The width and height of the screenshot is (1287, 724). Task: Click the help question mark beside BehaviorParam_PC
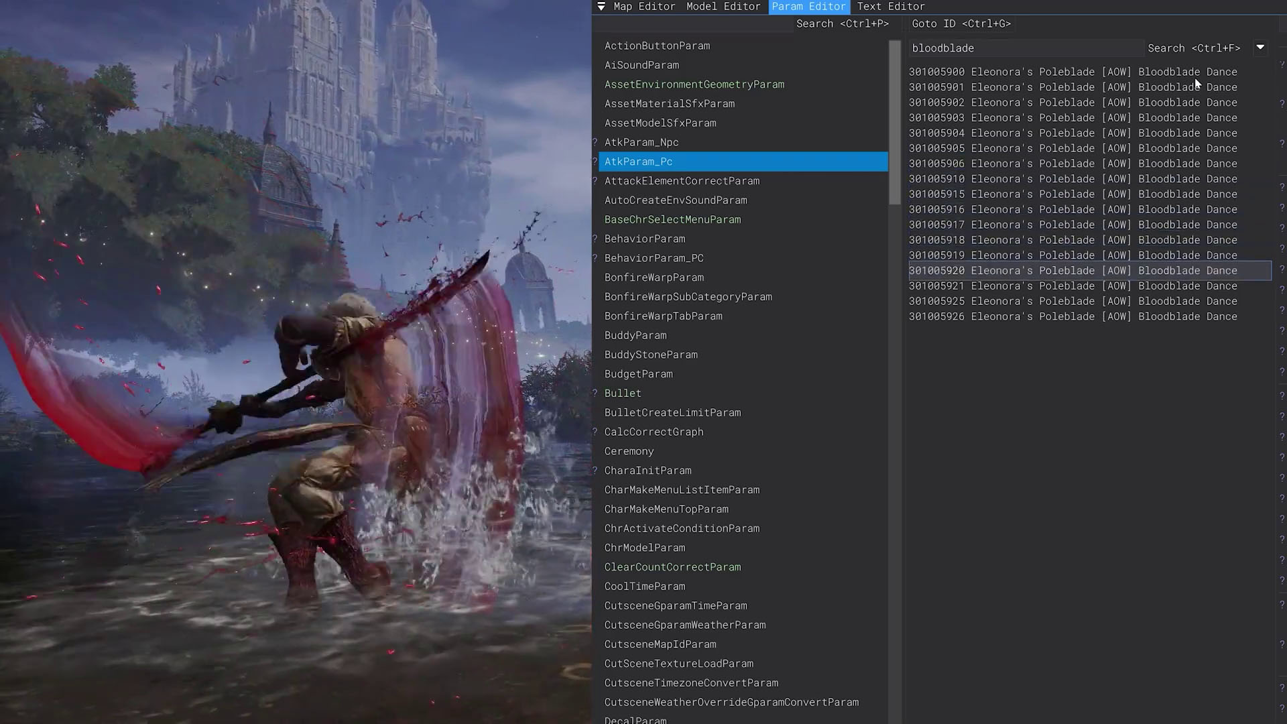tap(595, 258)
